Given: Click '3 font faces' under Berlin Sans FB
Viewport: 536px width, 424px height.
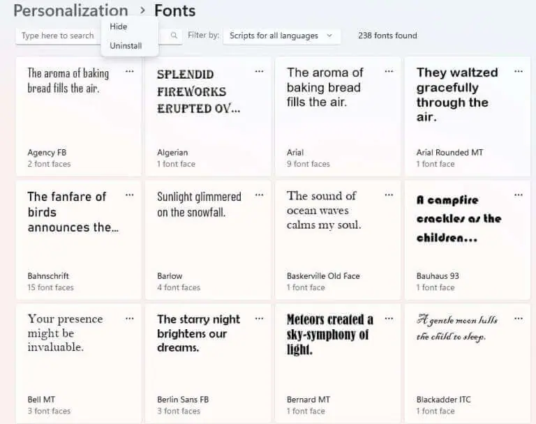Looking at the screenshot, I should [x=179, y=411].
